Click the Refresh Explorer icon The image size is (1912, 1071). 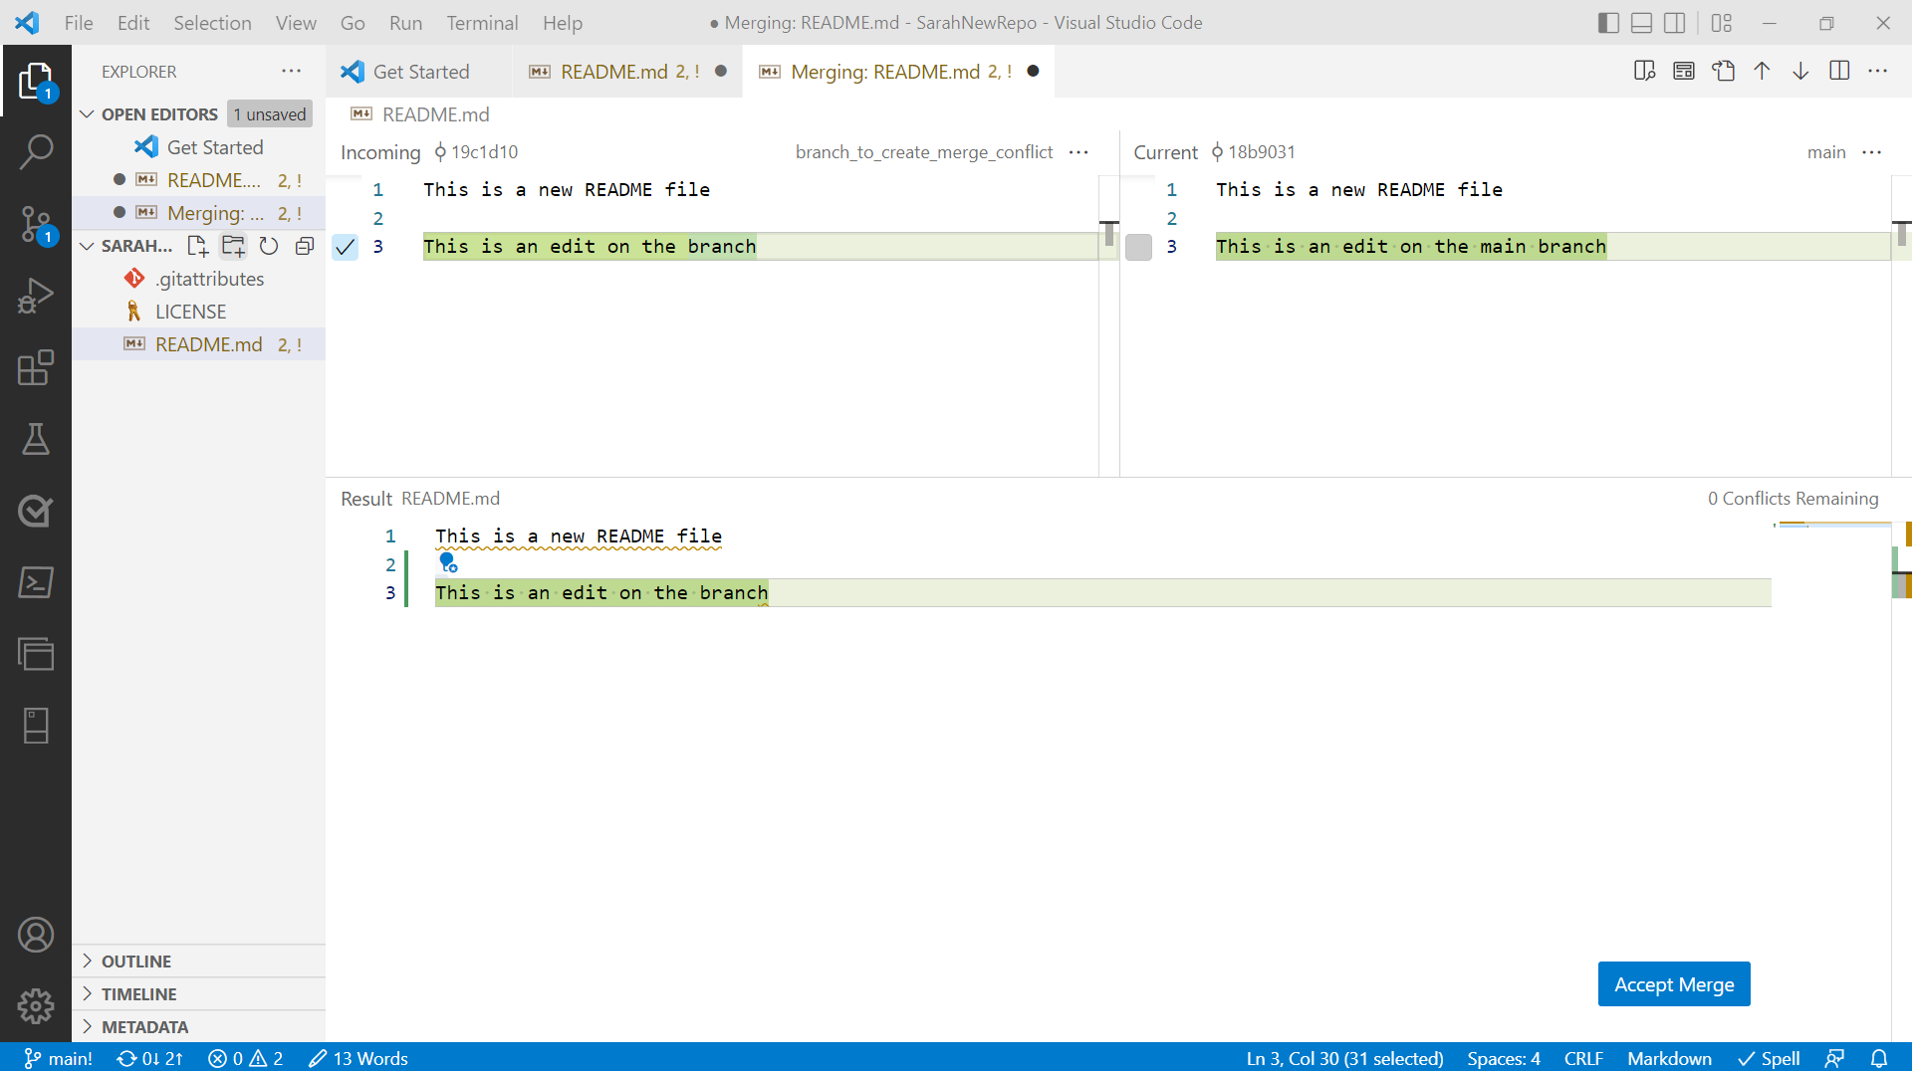pyautogui.click(x=268, y=246)
